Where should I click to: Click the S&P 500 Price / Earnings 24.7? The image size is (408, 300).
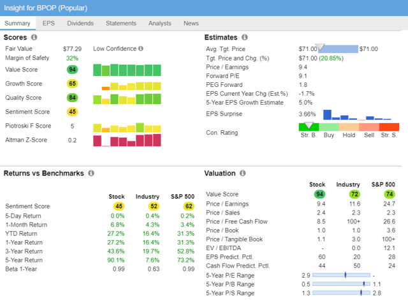[x=390, y=204]
